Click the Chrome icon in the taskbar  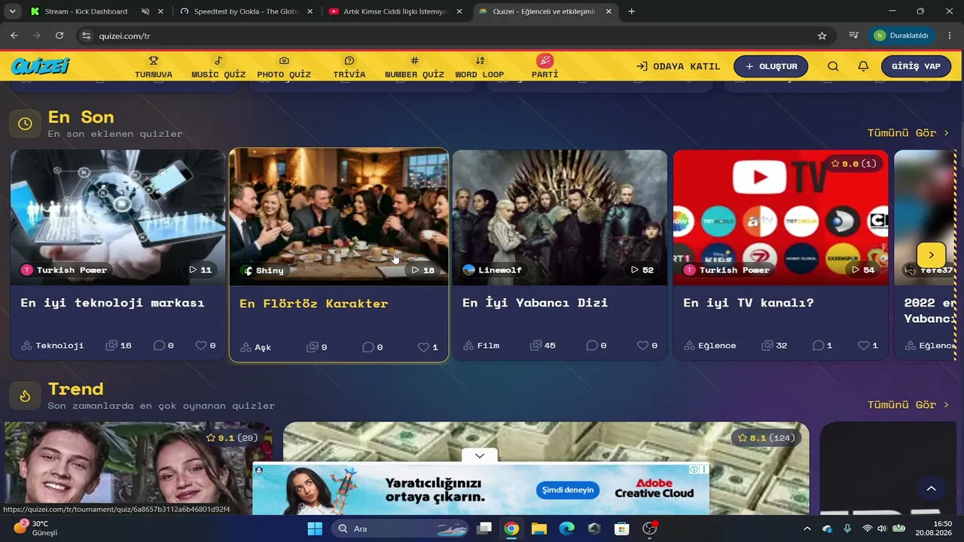coord(511,528)
